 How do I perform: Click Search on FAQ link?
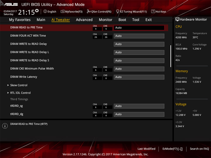pyautogui.click(x=199, y=149)
